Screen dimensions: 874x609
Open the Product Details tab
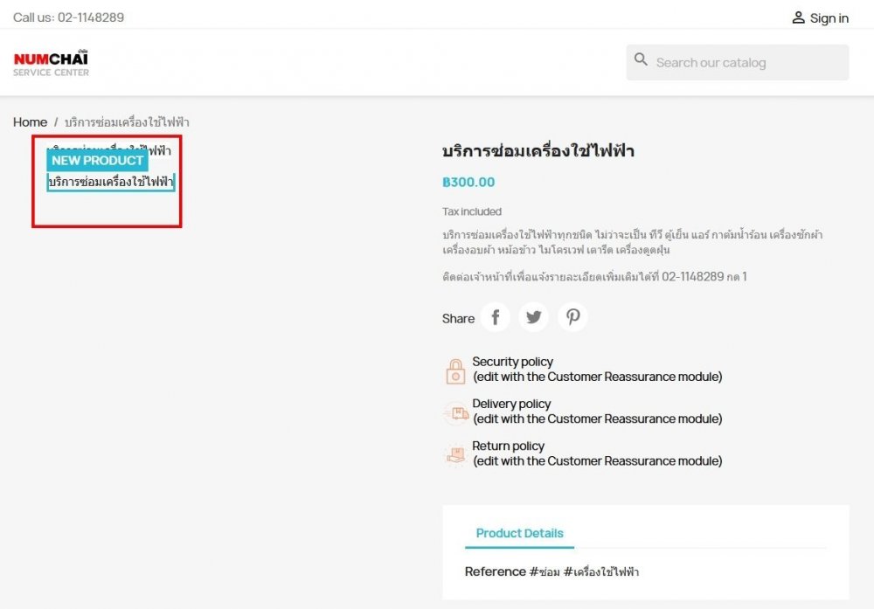(519, 533)
